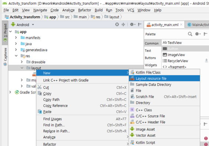Click main in the breadcrumb bar
The width and height of the screenshot is (209, 146).
click(80, 17)
